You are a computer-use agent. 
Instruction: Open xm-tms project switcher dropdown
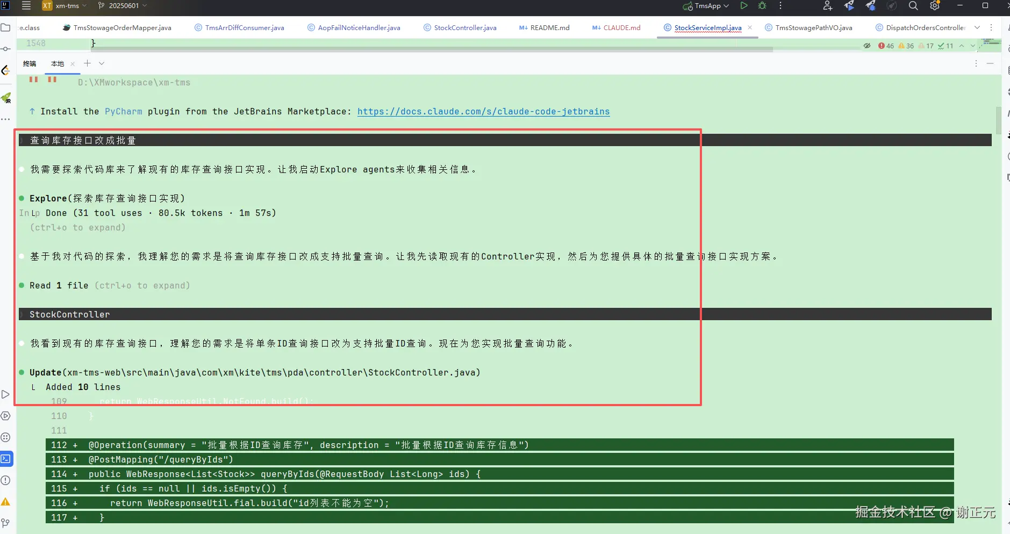click(x=65, y=6)
